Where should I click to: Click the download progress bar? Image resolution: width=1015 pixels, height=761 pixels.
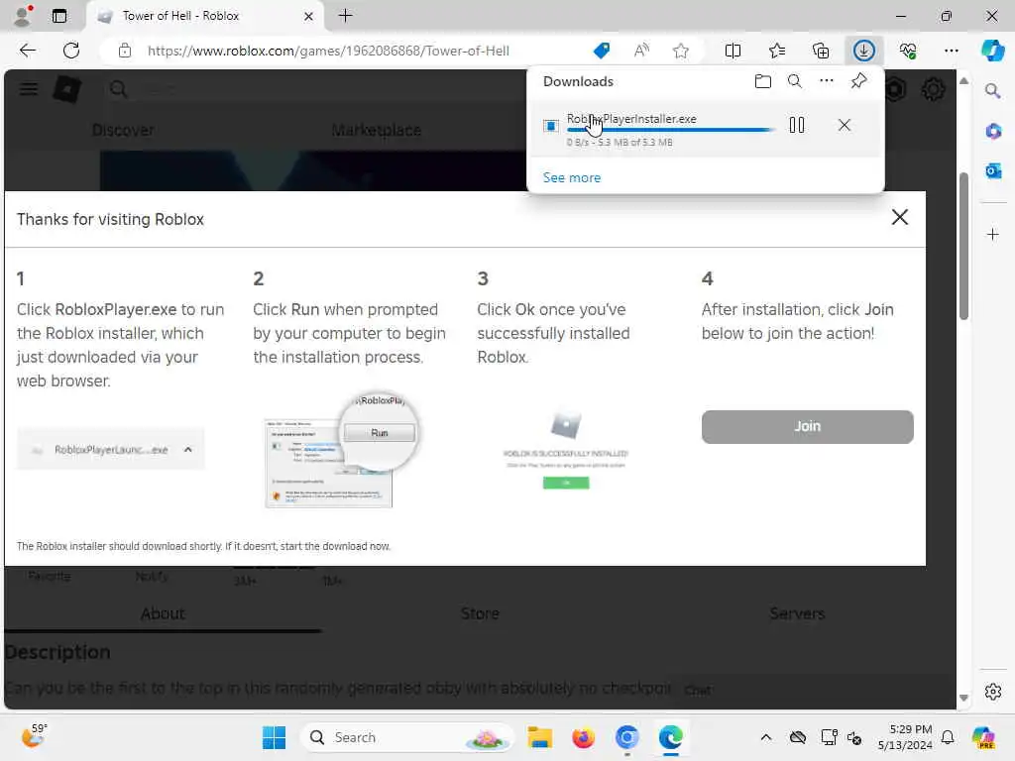tap(671, 130)
